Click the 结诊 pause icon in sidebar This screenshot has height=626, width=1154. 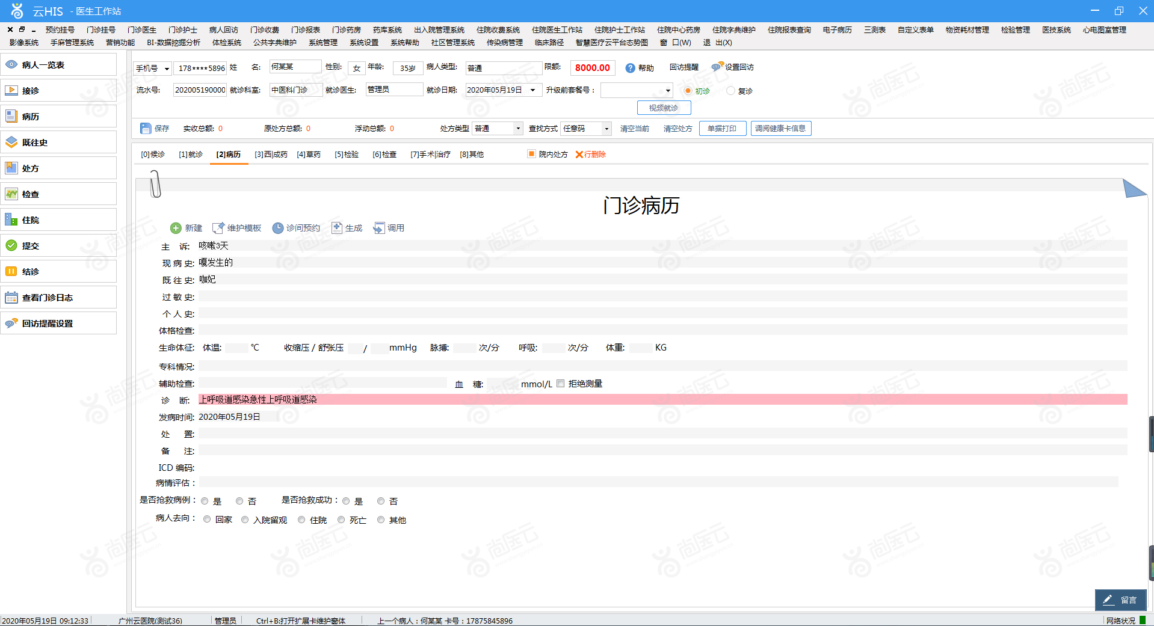pyautogui.click(x=11, y=271)
